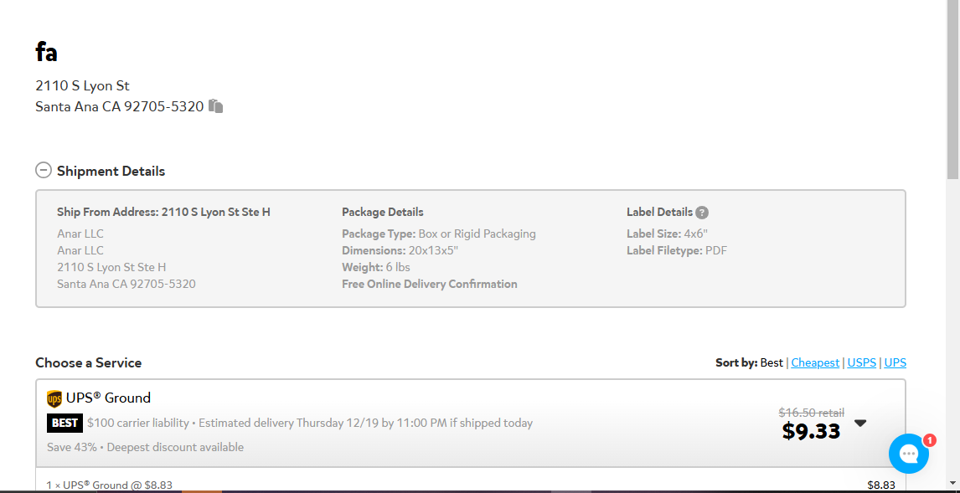Viewport: 960px width, 493px height.
Task: Click the 1 × UPS Ground line item
Action: pos(110,485)
